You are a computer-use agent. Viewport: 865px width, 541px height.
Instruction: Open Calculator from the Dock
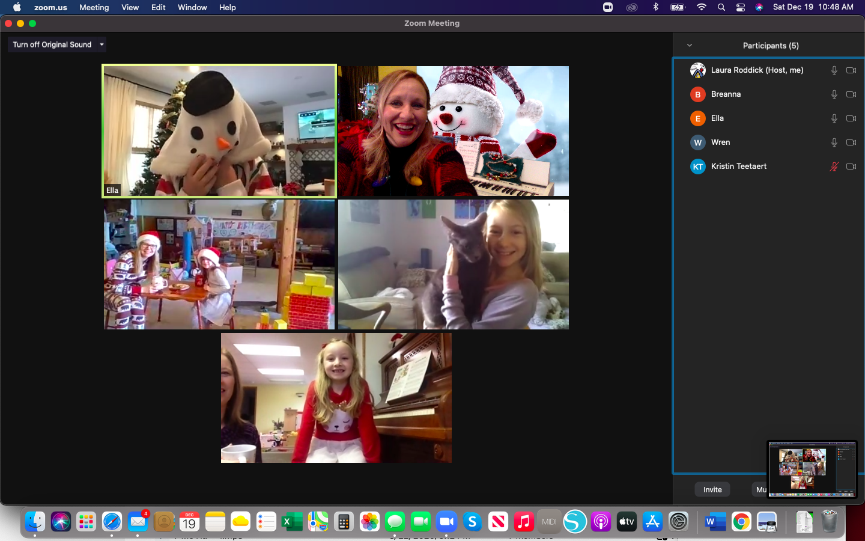tap(344, 522)
